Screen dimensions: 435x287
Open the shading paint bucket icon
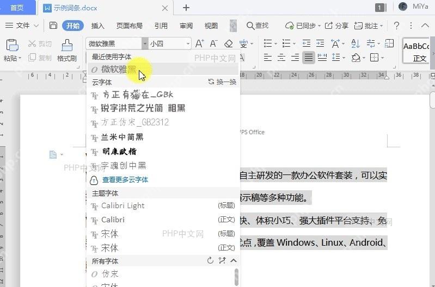pos(356,58)
